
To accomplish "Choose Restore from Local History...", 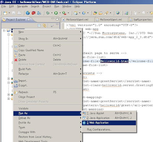I will click(48, 137).
